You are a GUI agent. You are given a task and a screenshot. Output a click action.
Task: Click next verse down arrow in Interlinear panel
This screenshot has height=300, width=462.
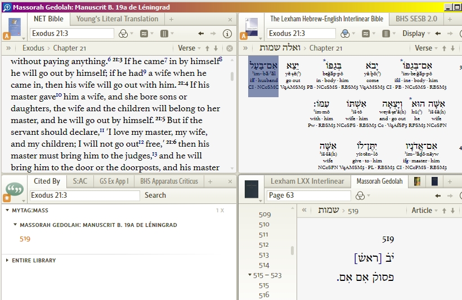[452, 48]
